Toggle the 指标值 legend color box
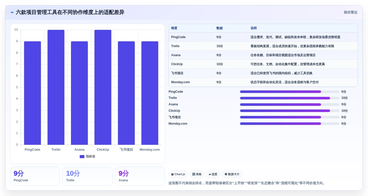Image resolution: width=368 pixels, height=196 pixels. coord(82,157)
